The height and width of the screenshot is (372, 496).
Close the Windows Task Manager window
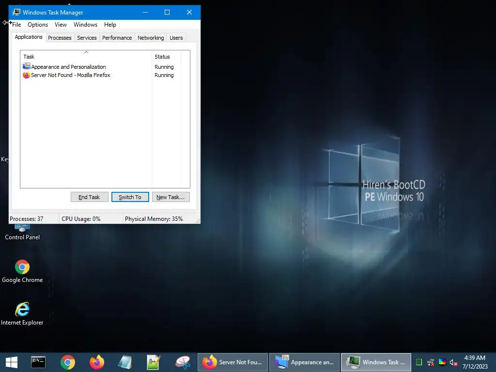tap(189, 12)
